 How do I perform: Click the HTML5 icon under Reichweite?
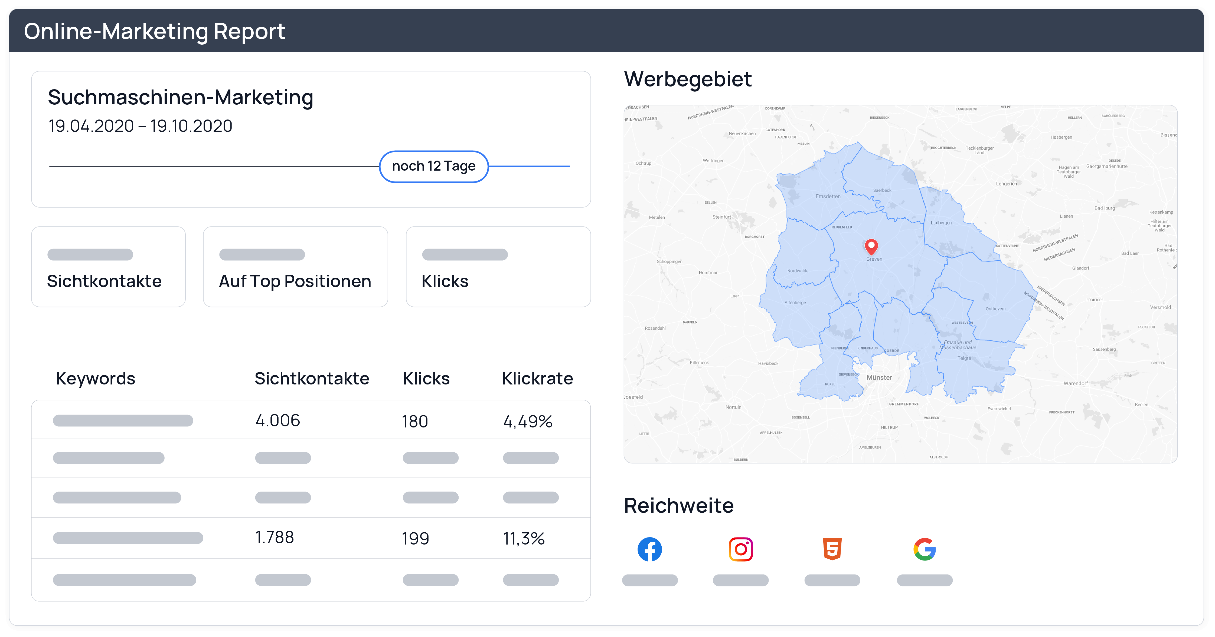tap(832, 549)
